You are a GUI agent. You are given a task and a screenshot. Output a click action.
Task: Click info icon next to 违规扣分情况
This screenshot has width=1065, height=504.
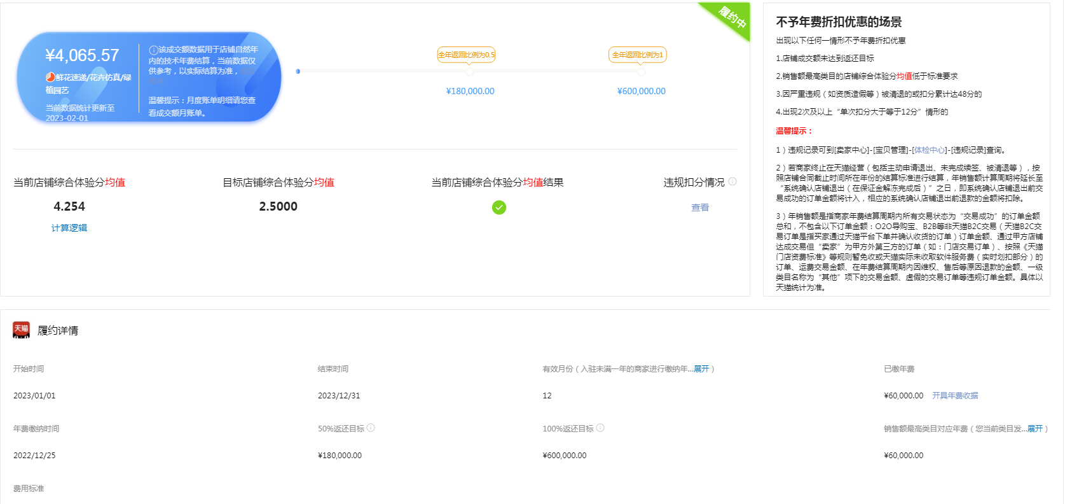[732, 181]
